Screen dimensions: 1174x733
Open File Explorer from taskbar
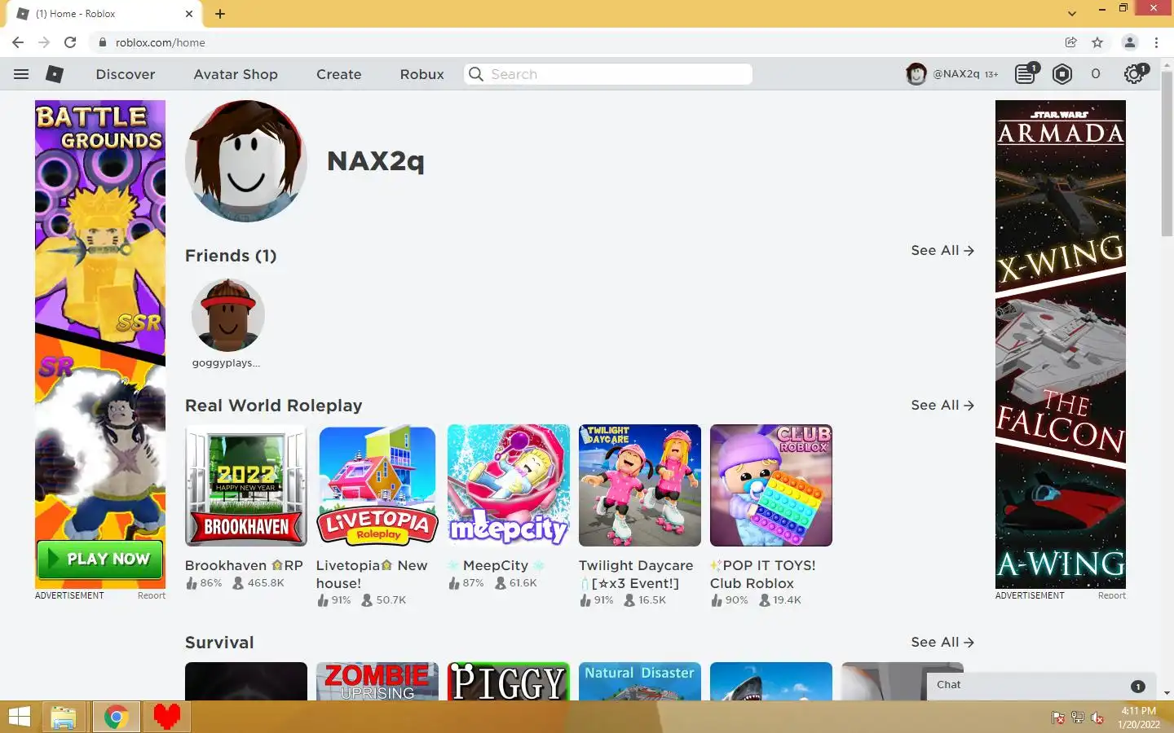[x=64, y=718]
